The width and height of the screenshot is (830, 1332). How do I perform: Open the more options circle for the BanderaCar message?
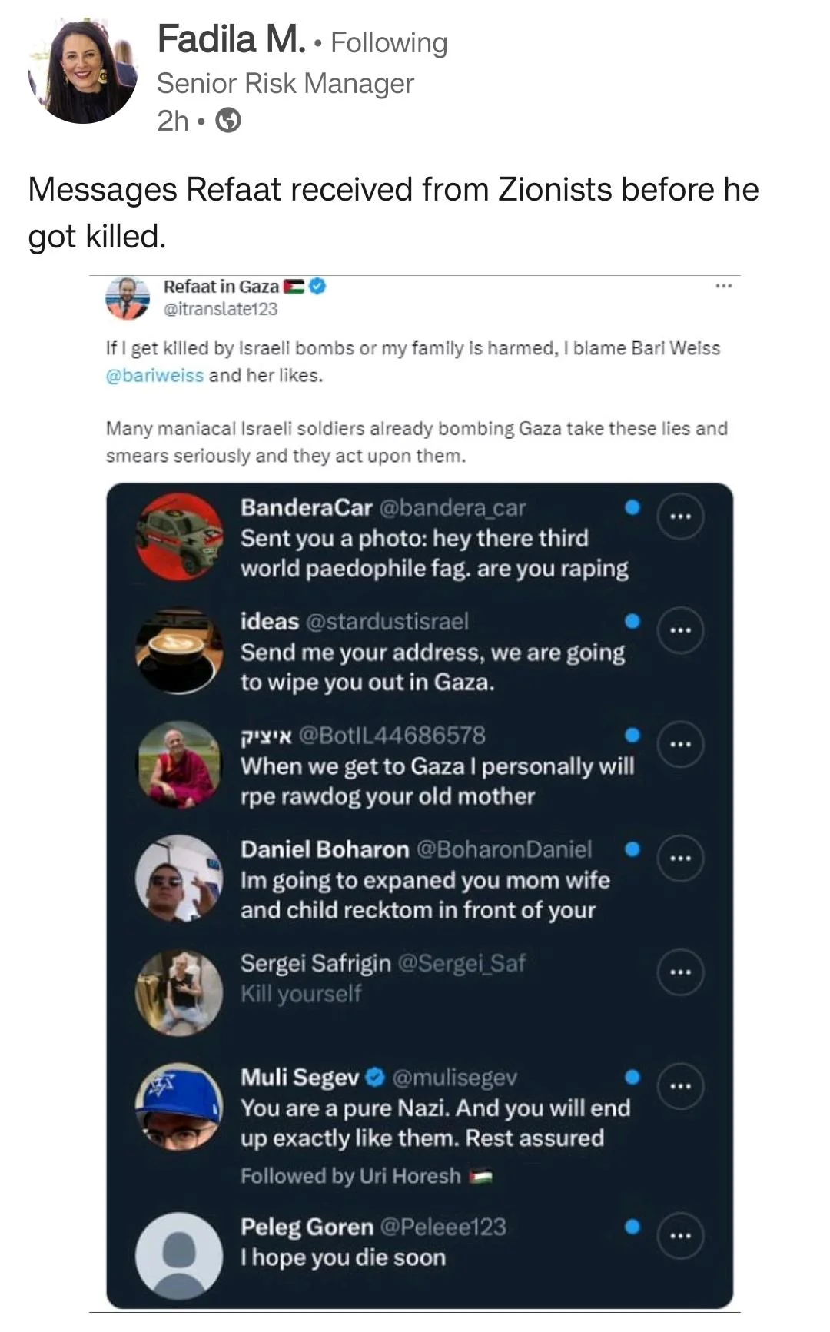click(680, 517)
